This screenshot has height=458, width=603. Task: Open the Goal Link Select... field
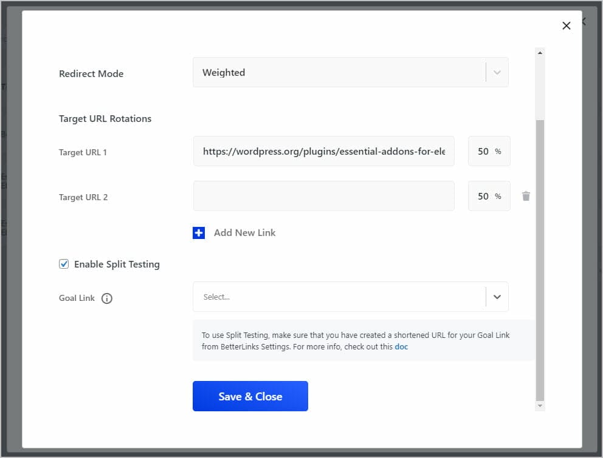click(350, 297)
